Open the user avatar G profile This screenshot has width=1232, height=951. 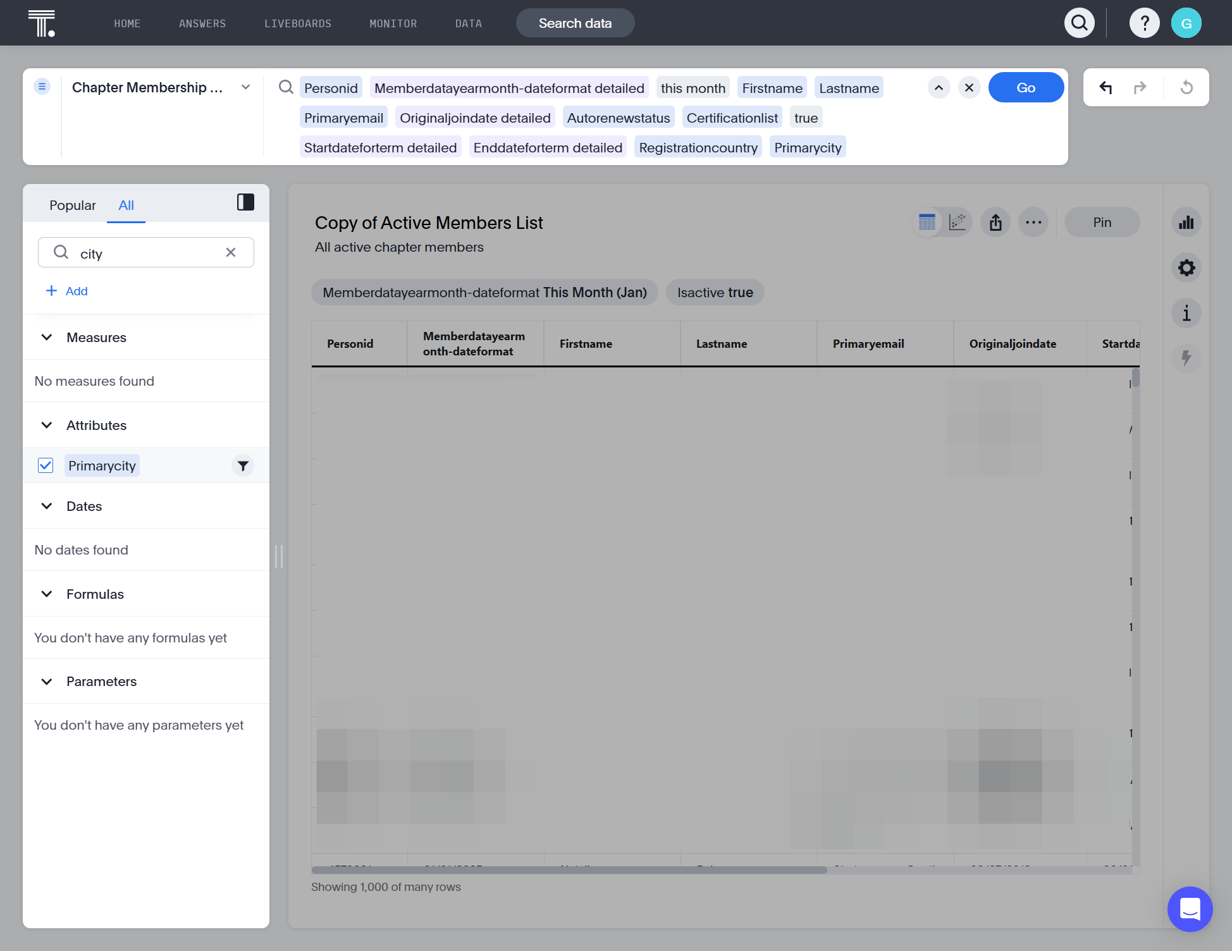point(1186,23)
